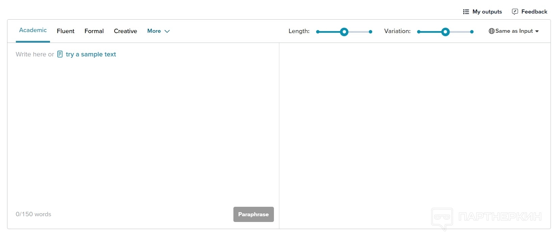This screenshot has width=559, height=249.
Task: Set Variation slider to minimum endpoint
Action: pyautogui.click(x=419, y=32)
